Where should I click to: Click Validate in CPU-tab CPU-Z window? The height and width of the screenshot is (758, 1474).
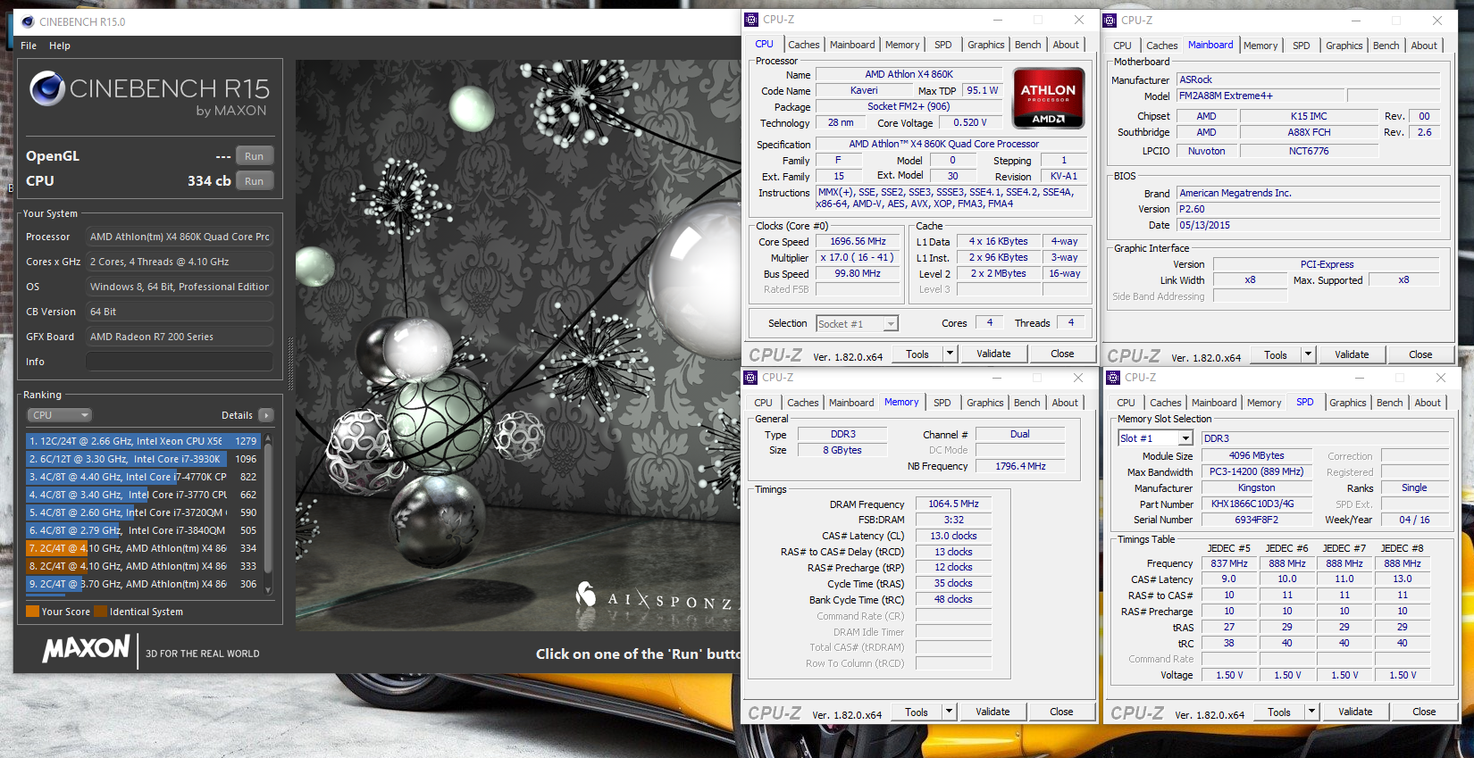(x=993, y=354)
